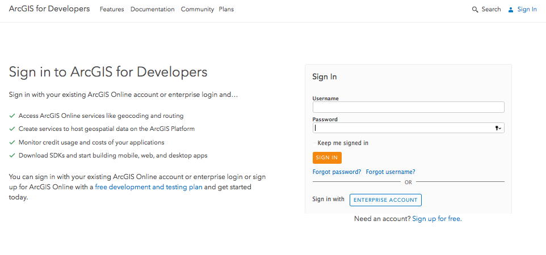Click the Sign In link in header
Screen dimensions: 546x255
527,10
